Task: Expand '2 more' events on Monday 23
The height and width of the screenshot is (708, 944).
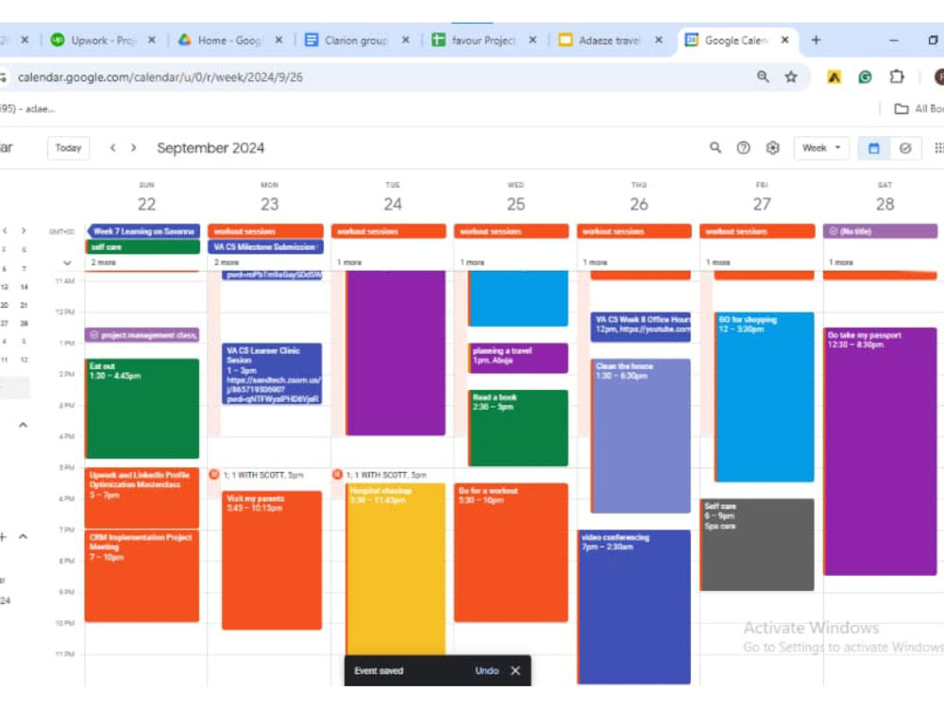Action: click(x=227, y=262)
